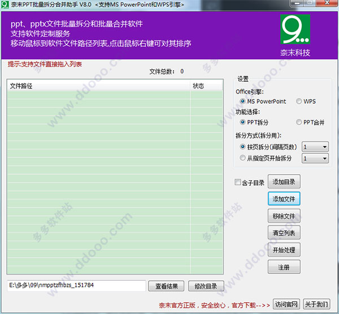
Task: Click the green 9 奈末科技 logo
Action: (295, 29)
